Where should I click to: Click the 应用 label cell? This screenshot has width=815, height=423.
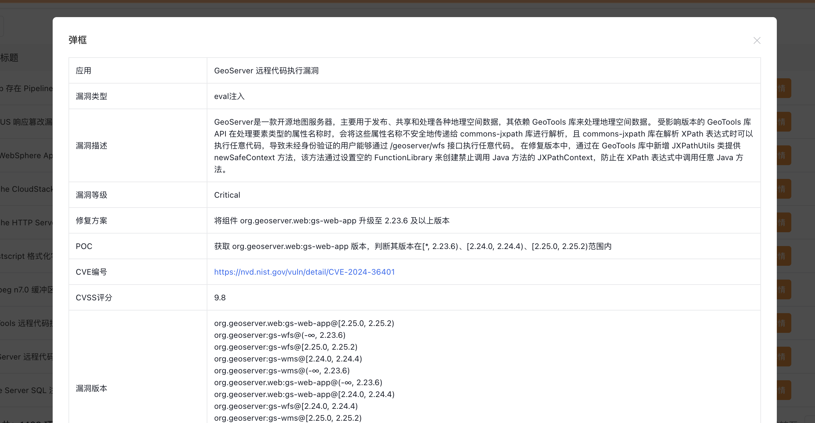[x=138, y=71]
